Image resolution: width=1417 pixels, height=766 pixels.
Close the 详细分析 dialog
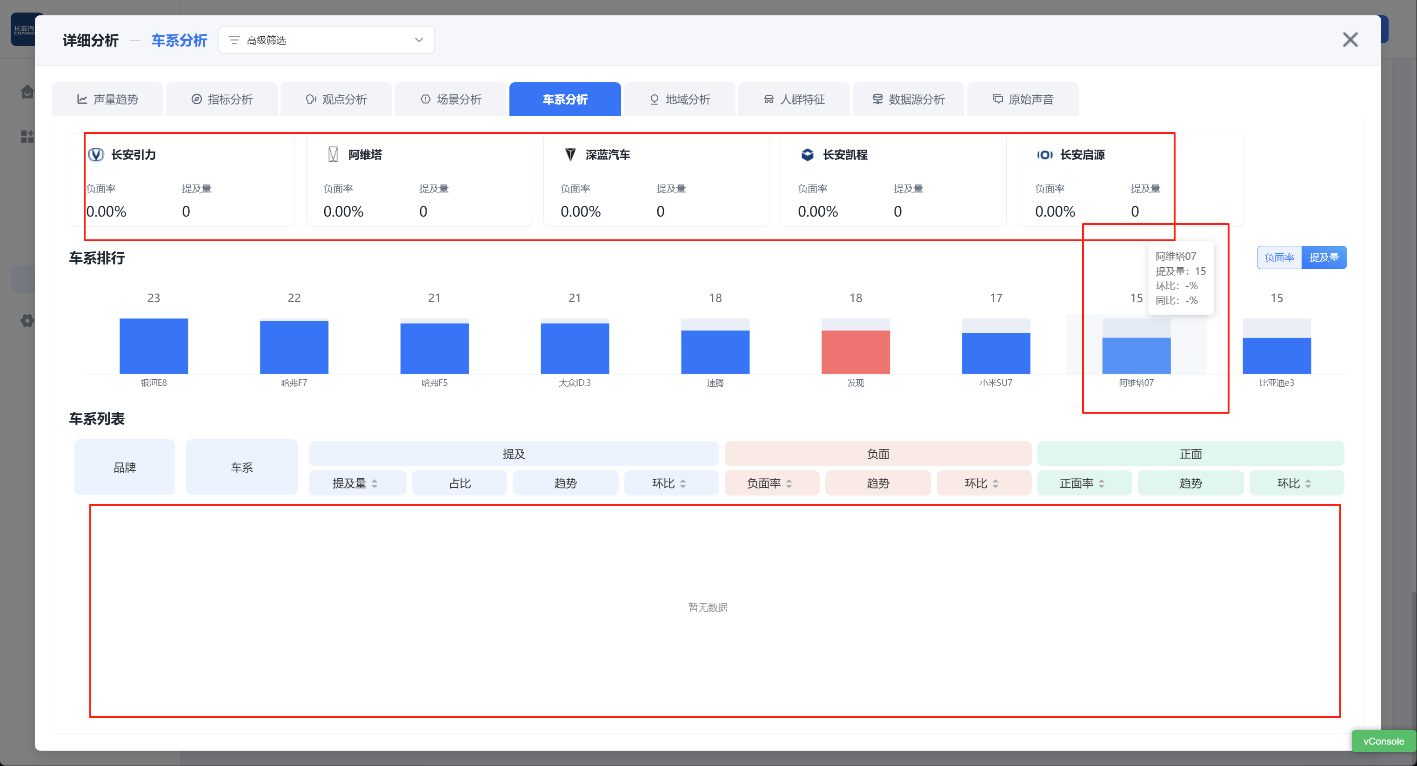1350,40
